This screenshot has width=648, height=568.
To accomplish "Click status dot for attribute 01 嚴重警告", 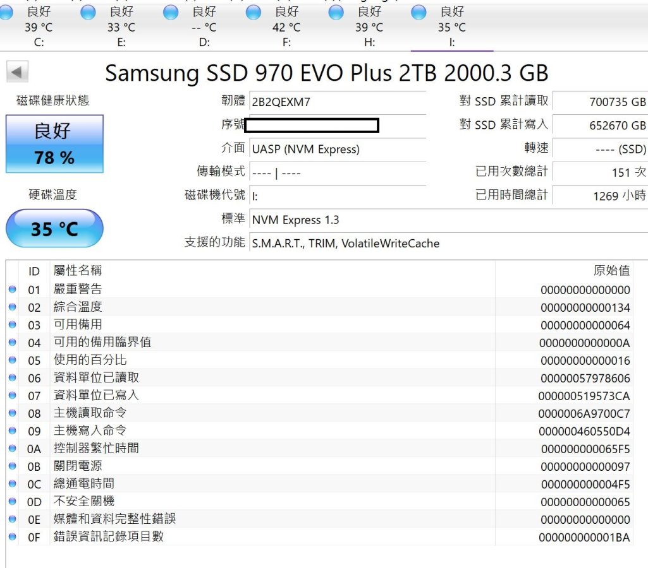I will [13, 289].
